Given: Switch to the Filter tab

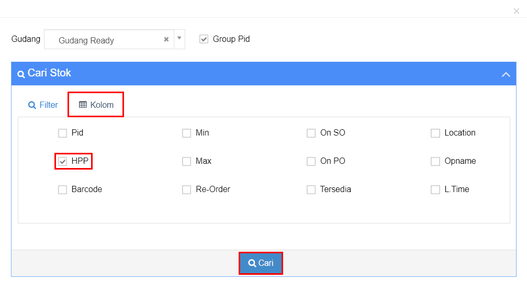Looking at the screenshot, I should coord(43,105).
